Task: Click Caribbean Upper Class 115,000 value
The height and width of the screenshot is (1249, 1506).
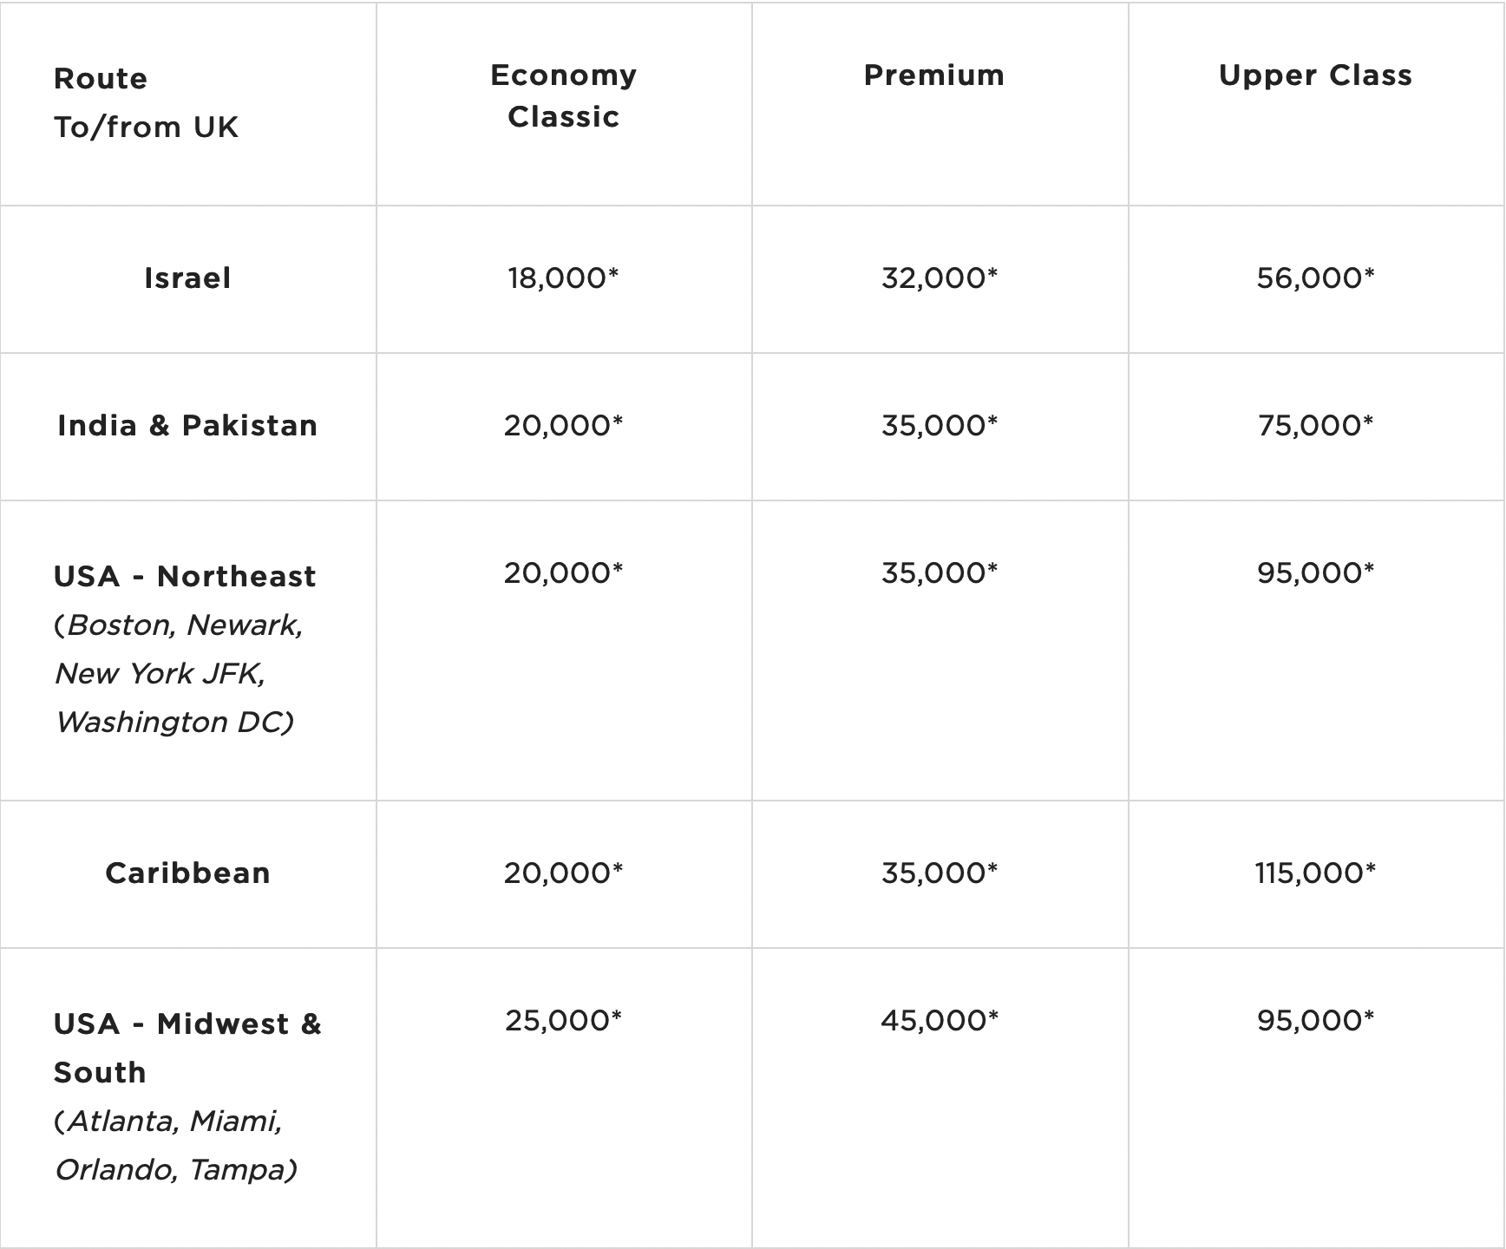Action: pos(1315,873)
